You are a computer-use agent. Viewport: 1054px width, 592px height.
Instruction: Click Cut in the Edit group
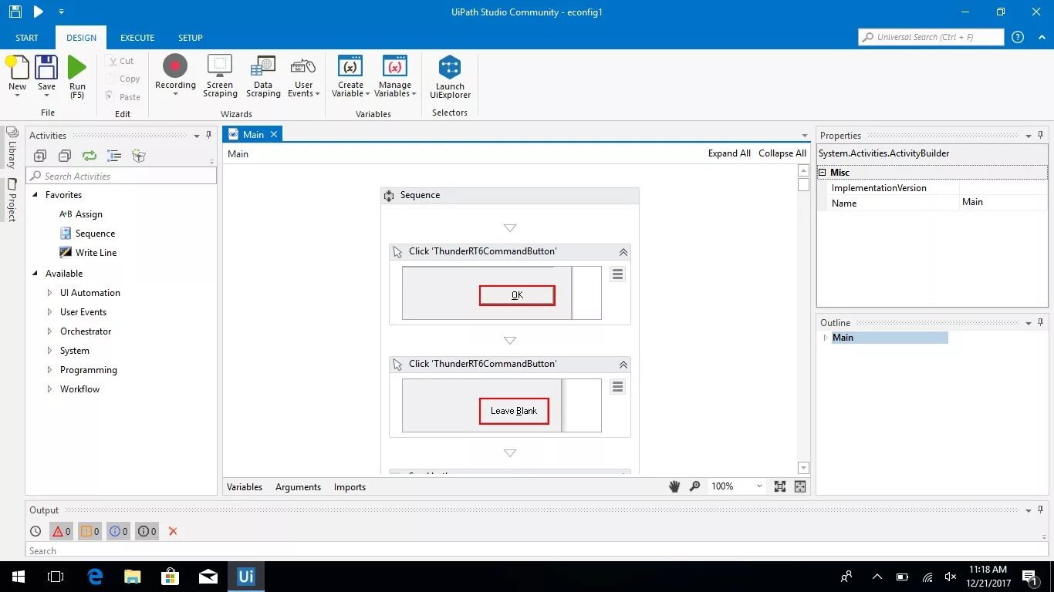pos(120,61)
